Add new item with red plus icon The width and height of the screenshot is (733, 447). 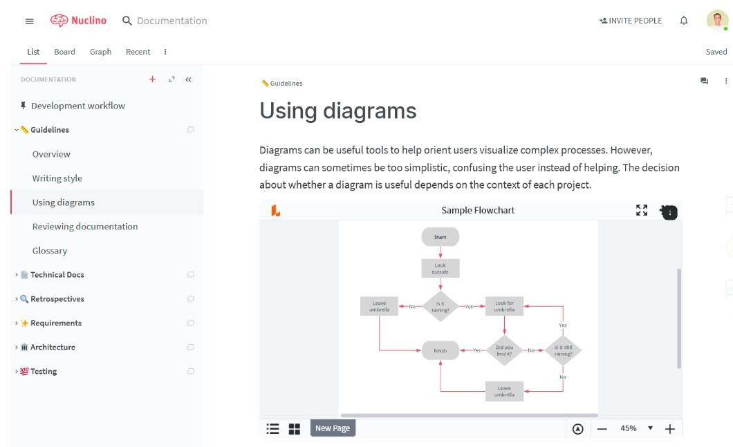[x=153, y=79]
